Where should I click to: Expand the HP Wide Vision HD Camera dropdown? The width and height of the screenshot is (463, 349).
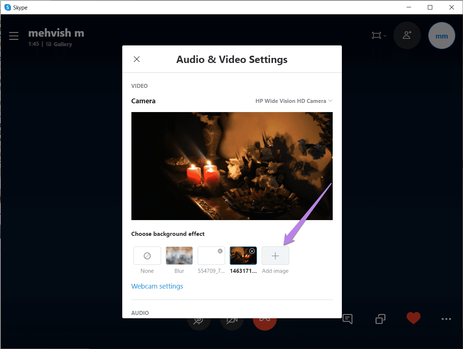pyautogui.click(x=294, y=101)
